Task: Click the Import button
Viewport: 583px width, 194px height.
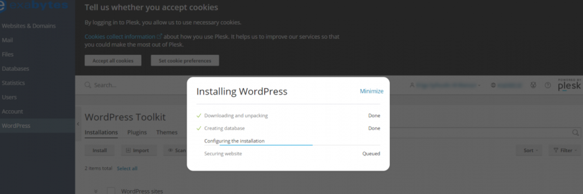Action: coord(137,150)
